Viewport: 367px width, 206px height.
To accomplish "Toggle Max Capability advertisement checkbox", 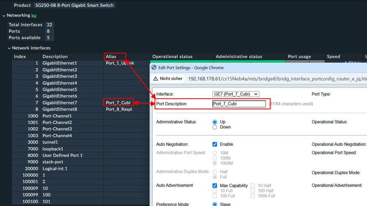I will click(215, 185).
